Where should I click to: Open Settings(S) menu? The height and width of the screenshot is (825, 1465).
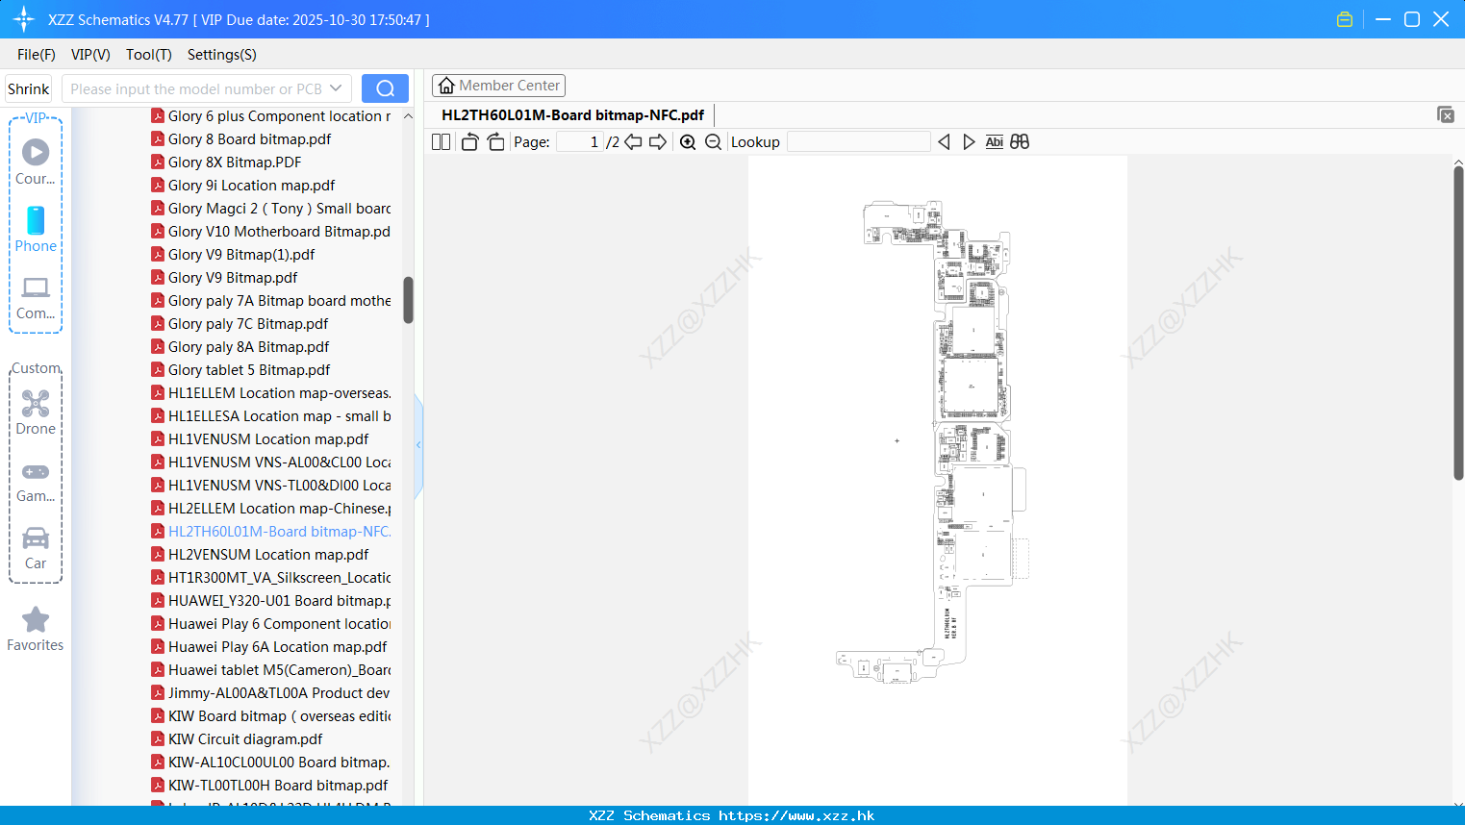point(222,55)
